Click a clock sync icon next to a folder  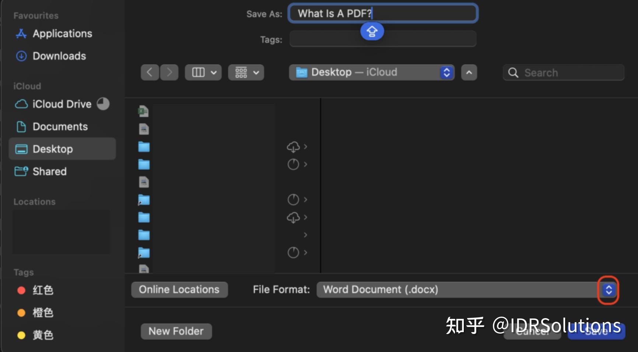click(293, 164)
